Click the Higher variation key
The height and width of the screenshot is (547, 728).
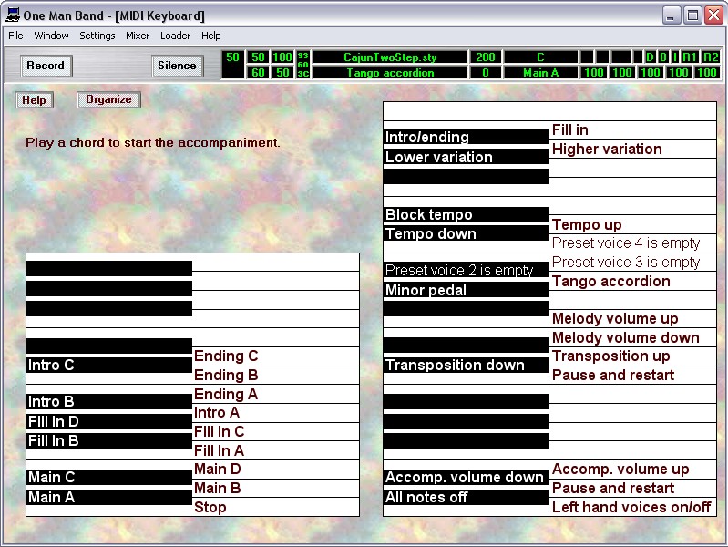pyautogui.click(x=633, y=150)
